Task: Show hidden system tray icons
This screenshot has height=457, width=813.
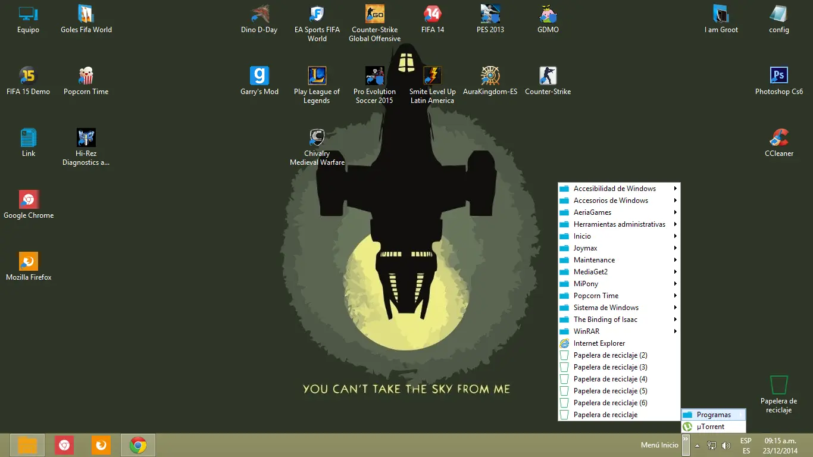Action: coord(697,445)
